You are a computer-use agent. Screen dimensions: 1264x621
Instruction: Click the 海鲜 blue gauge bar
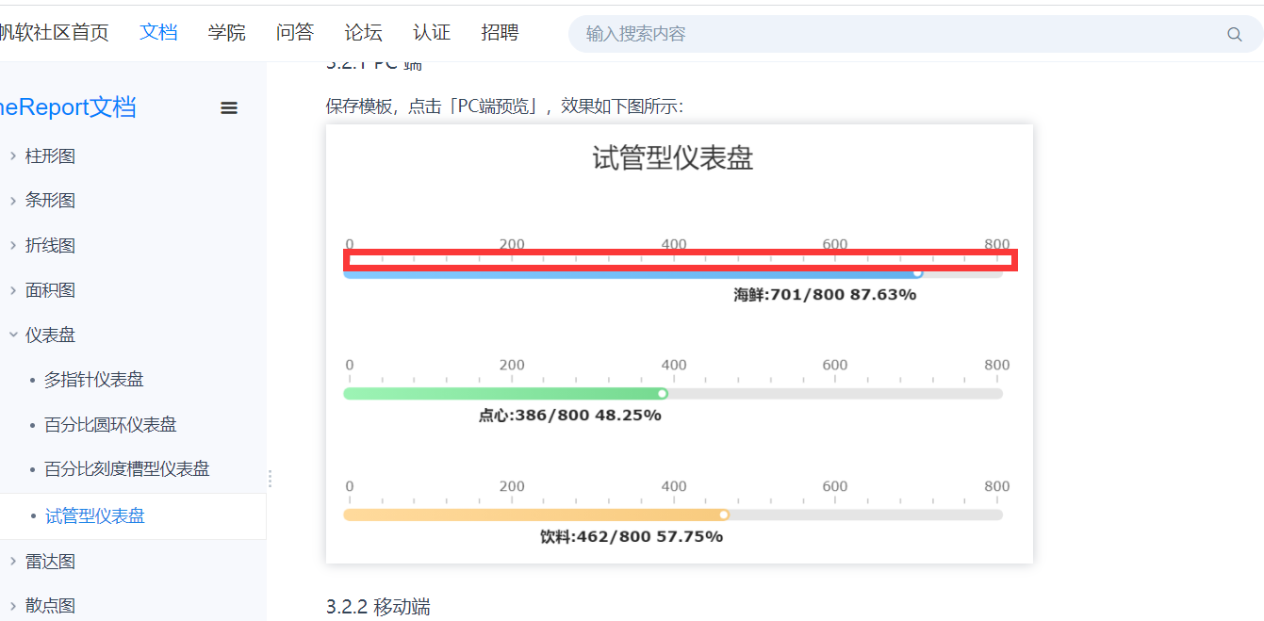tap(630, 274)
